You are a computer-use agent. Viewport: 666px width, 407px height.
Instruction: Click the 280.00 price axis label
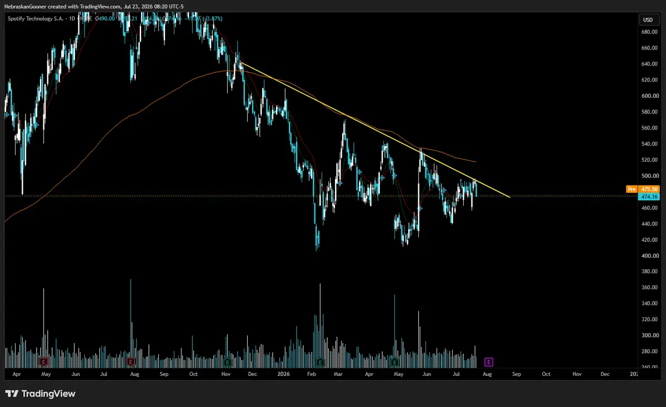pyautogui.click(x=649, y=351)
